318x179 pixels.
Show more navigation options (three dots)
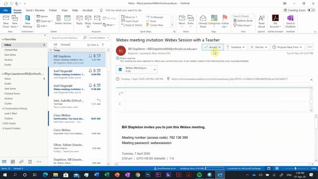(x=39, y=162)
